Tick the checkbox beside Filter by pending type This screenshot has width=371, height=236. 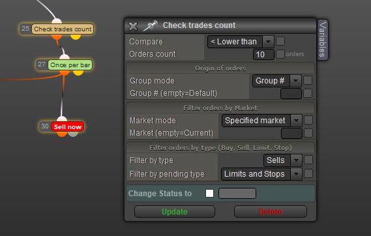pos(308,173)
